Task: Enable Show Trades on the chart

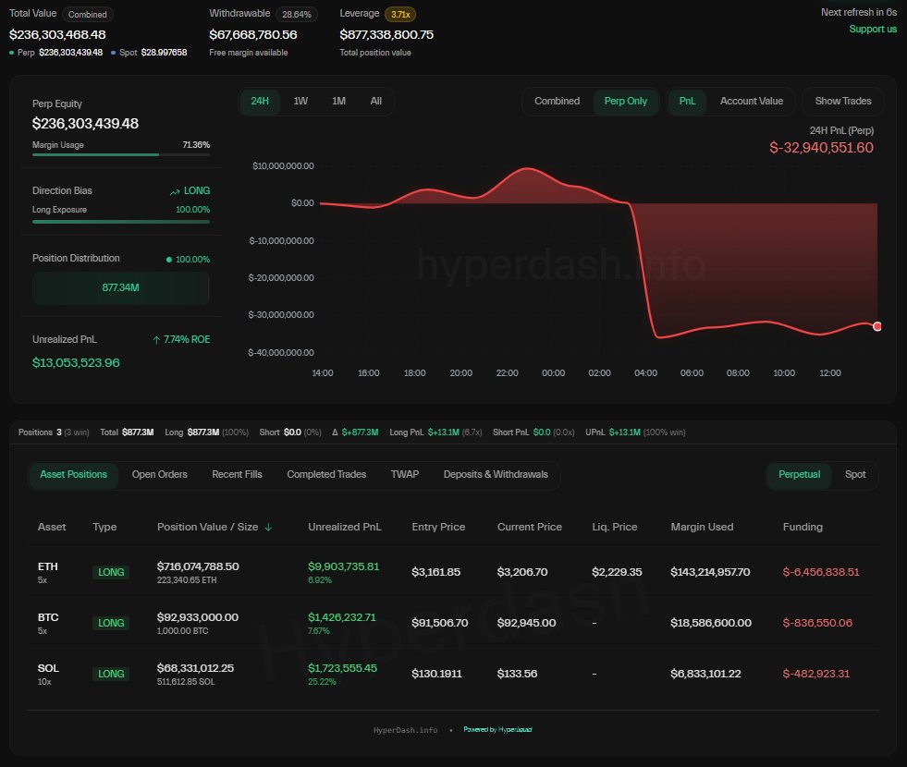Action: coord(842,102)
